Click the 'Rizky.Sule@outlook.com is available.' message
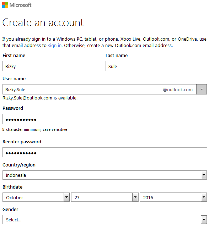Screen dimensions: 209x226 click(40, 98)
